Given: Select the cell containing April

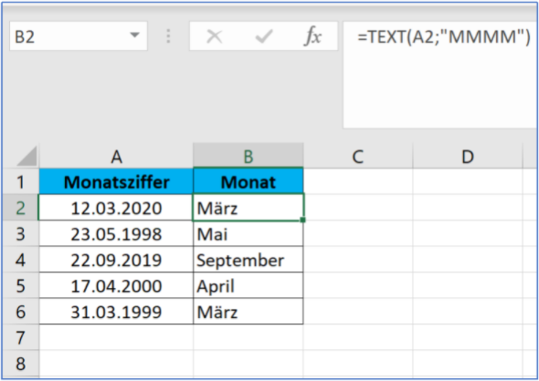Looking at the screenshot, I should pyautogui.click(x=248, y=285).
